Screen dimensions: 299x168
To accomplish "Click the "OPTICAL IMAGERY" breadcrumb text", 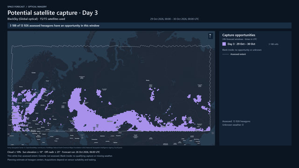I will coord(37,7).
